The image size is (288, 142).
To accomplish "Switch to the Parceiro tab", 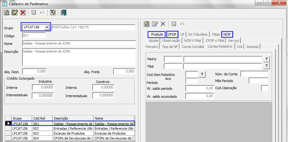I will tap(152, 47).
